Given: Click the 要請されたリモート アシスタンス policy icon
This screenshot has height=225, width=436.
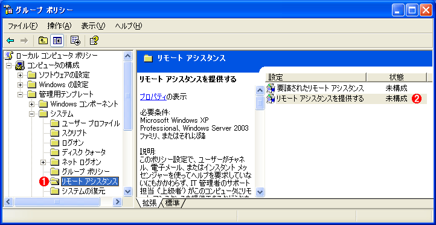Looking at the screenshot, I should click(x=271, y=88).
